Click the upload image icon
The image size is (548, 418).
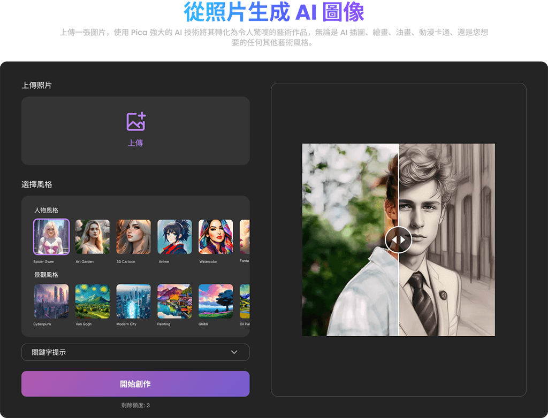pos(136,121)
